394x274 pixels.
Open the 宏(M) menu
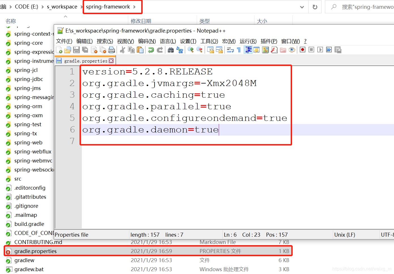coord(229,41)
